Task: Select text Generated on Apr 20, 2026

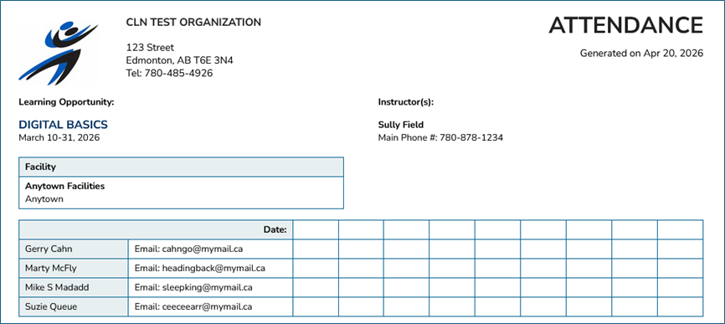Action: point(641,53)
